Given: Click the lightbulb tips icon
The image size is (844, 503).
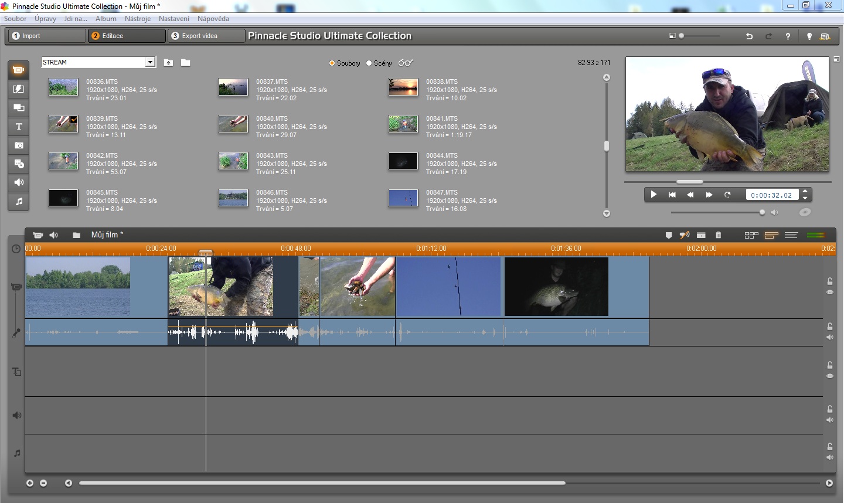Looking at the screenshot, I should (x=809, y=36).
